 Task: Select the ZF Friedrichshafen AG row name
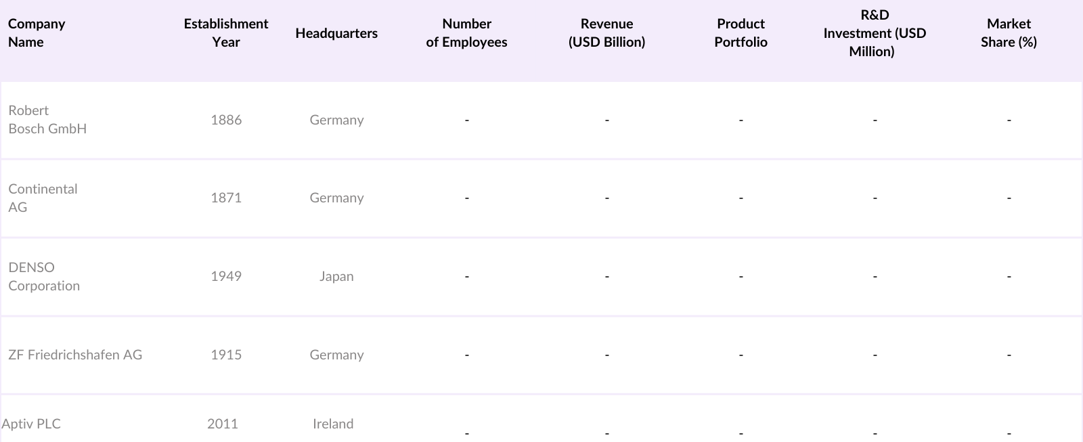(x=75, y=355)
